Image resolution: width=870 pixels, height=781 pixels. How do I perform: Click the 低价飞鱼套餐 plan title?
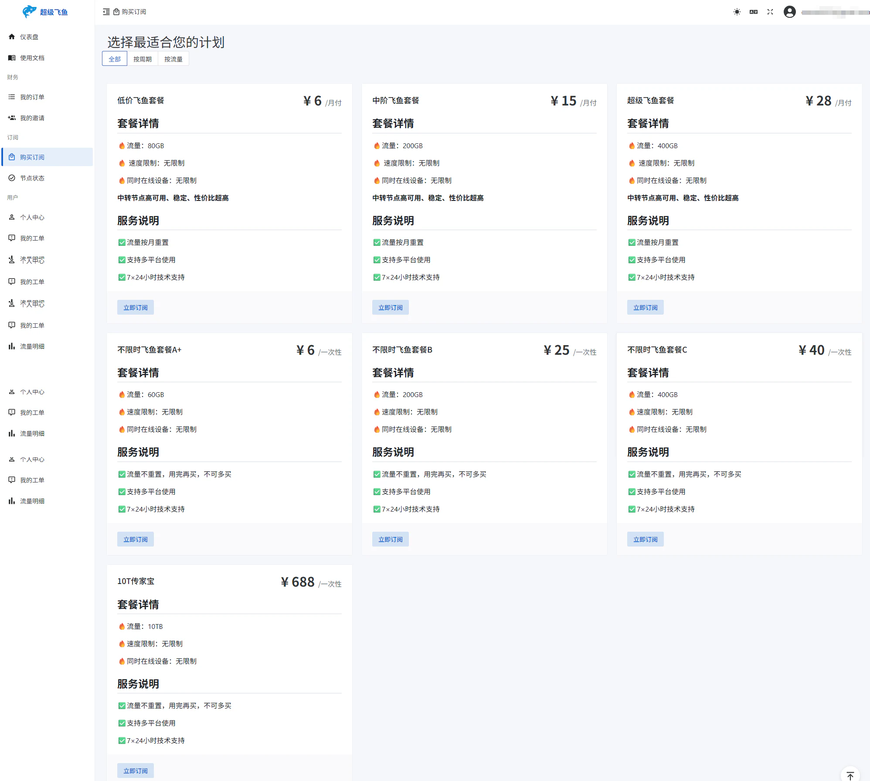tap(141, 101)
